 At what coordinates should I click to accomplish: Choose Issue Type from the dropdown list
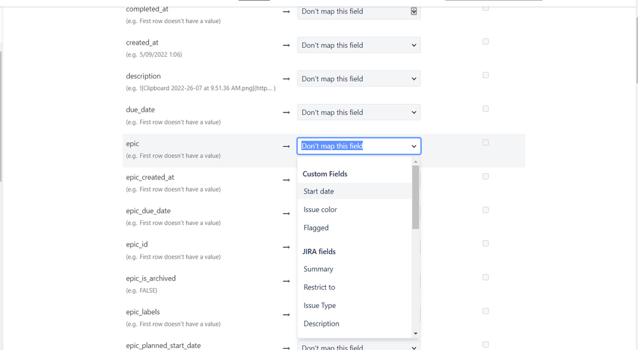coord(354,306)
